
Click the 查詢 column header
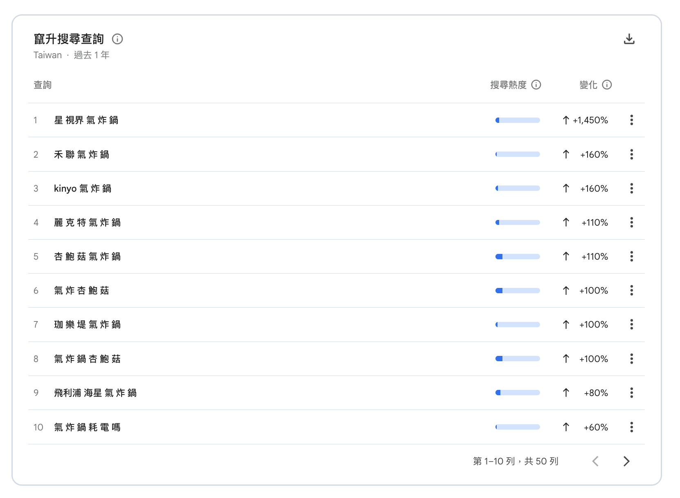click(x=42, y=85)
